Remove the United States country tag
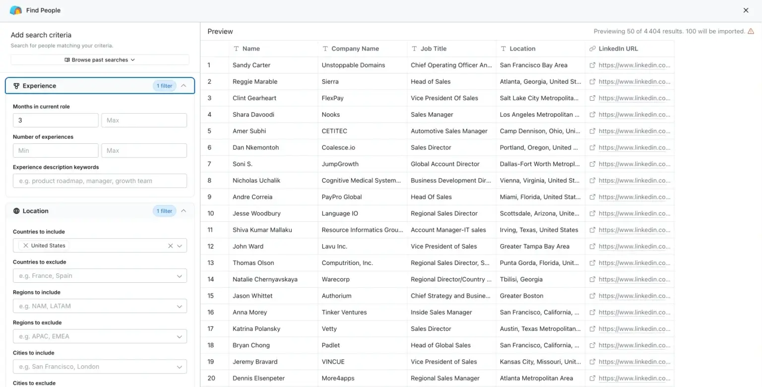 pos(26,246)
